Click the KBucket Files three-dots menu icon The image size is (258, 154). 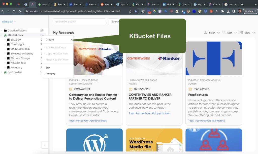pos(42,35)
